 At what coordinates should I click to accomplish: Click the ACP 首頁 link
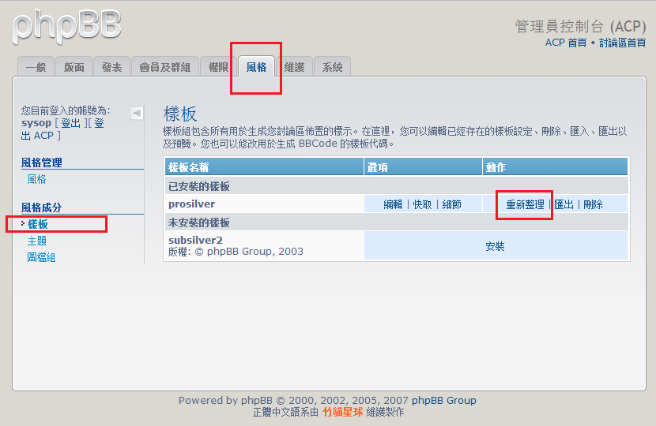(x=565, y=43)
